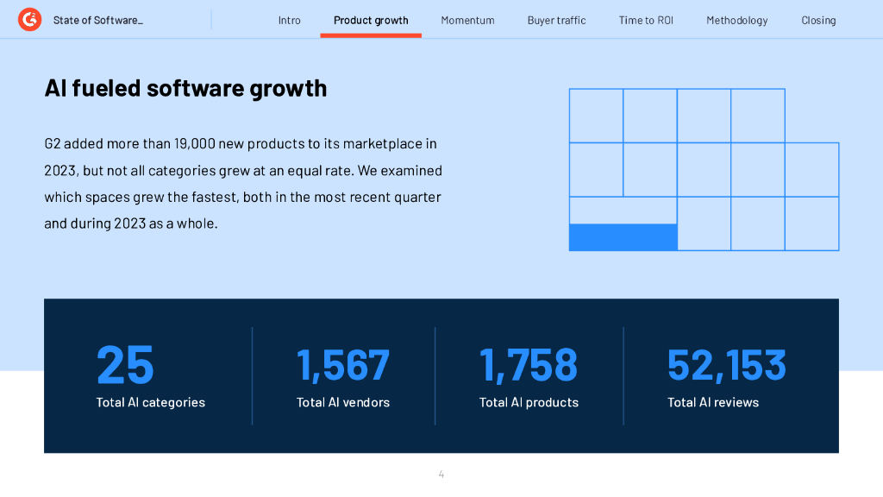Click the 1,567 vendors figure

tap(343, 365)
